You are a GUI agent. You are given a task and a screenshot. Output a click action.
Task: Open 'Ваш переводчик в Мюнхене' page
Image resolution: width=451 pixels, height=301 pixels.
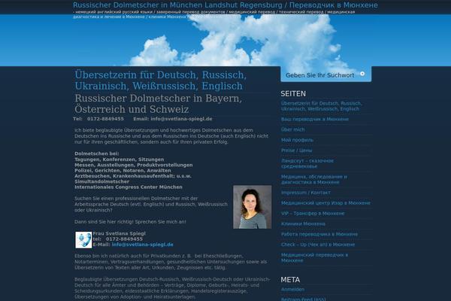(x=315, y=119)
